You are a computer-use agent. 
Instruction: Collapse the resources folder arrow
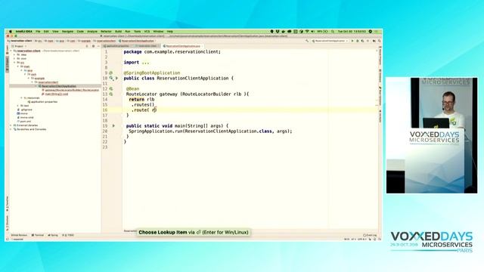click(x=22, y=97)
